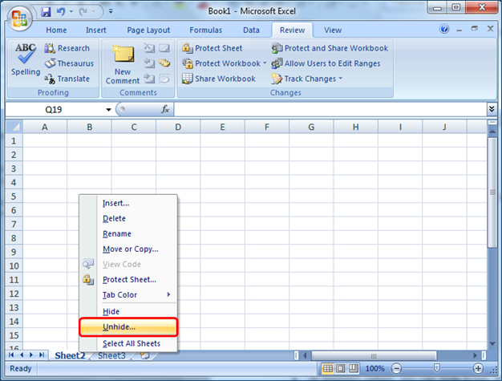Click the Delete Comment icon

pos(149,48)
